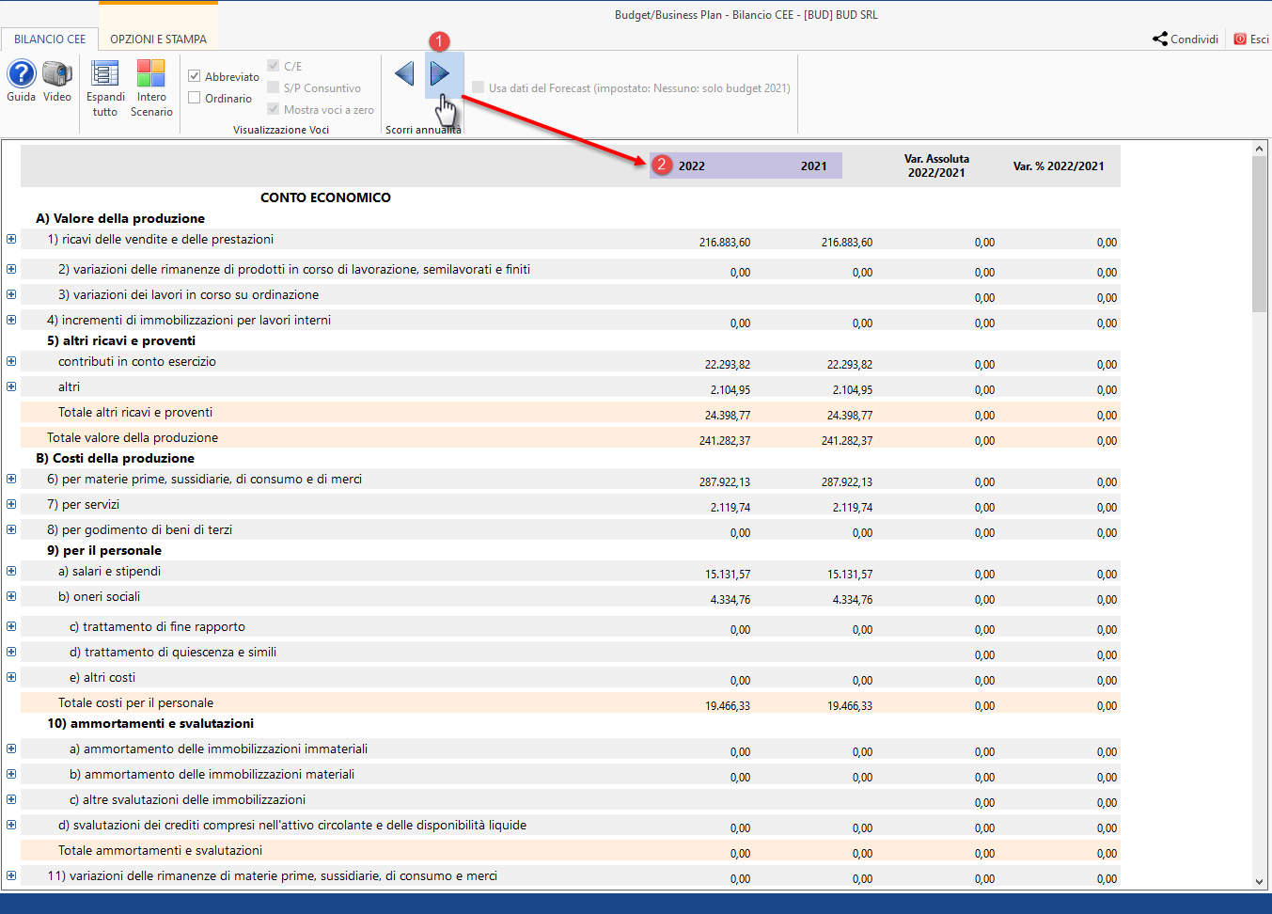Screen dimensions: 1272x914
Task: Select the 2022 column header
Action: pyautogui.click(x=692, y=165)
